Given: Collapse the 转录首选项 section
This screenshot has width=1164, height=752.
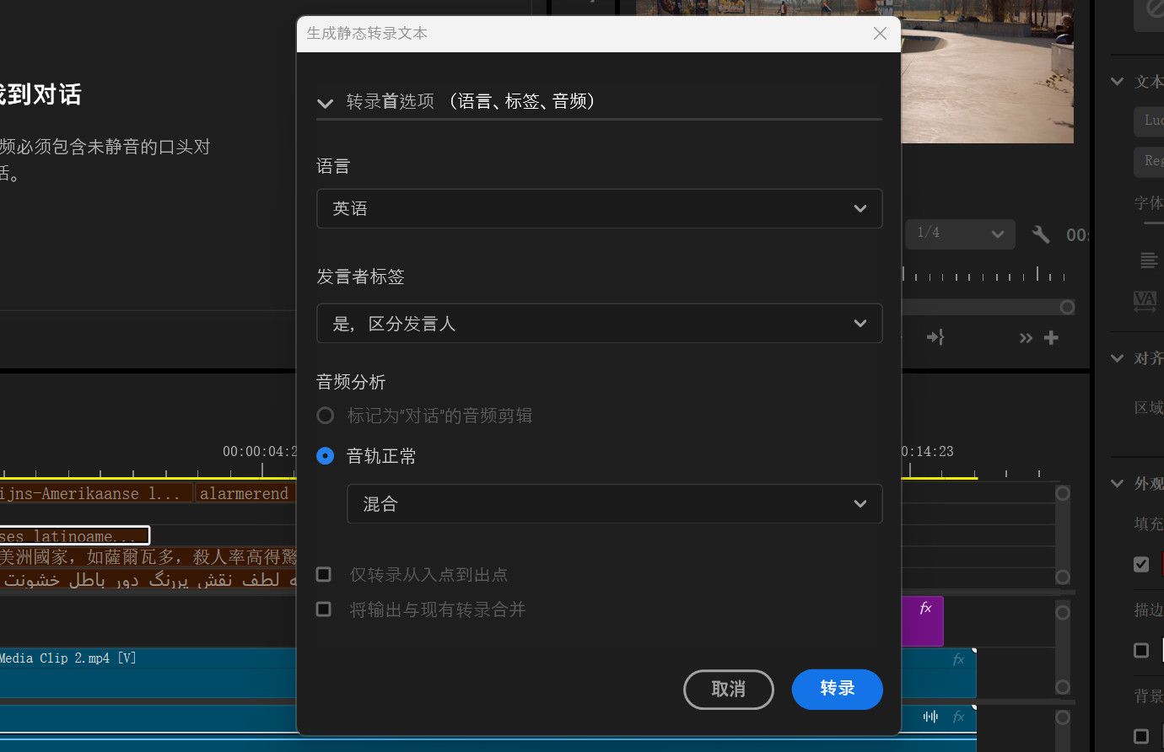Looking at the screenshot, I should pyautogui.click(x=325, y=103).
